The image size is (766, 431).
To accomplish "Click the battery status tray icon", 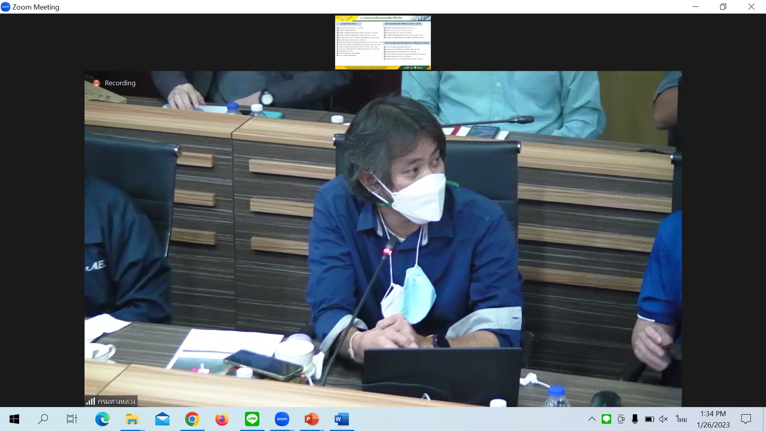I will coord(649,419).
